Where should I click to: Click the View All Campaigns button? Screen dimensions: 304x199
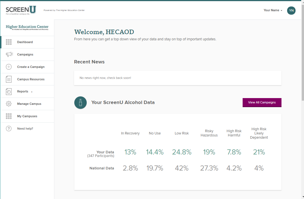(262, 103)
